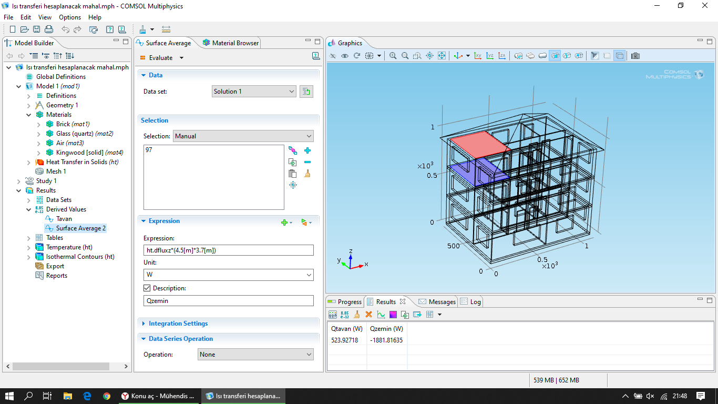
Task: Open the Operation dropdown showing None
Action: tap(256, 355)
